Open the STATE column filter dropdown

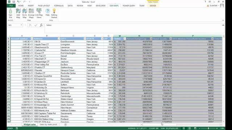(102, 39)
